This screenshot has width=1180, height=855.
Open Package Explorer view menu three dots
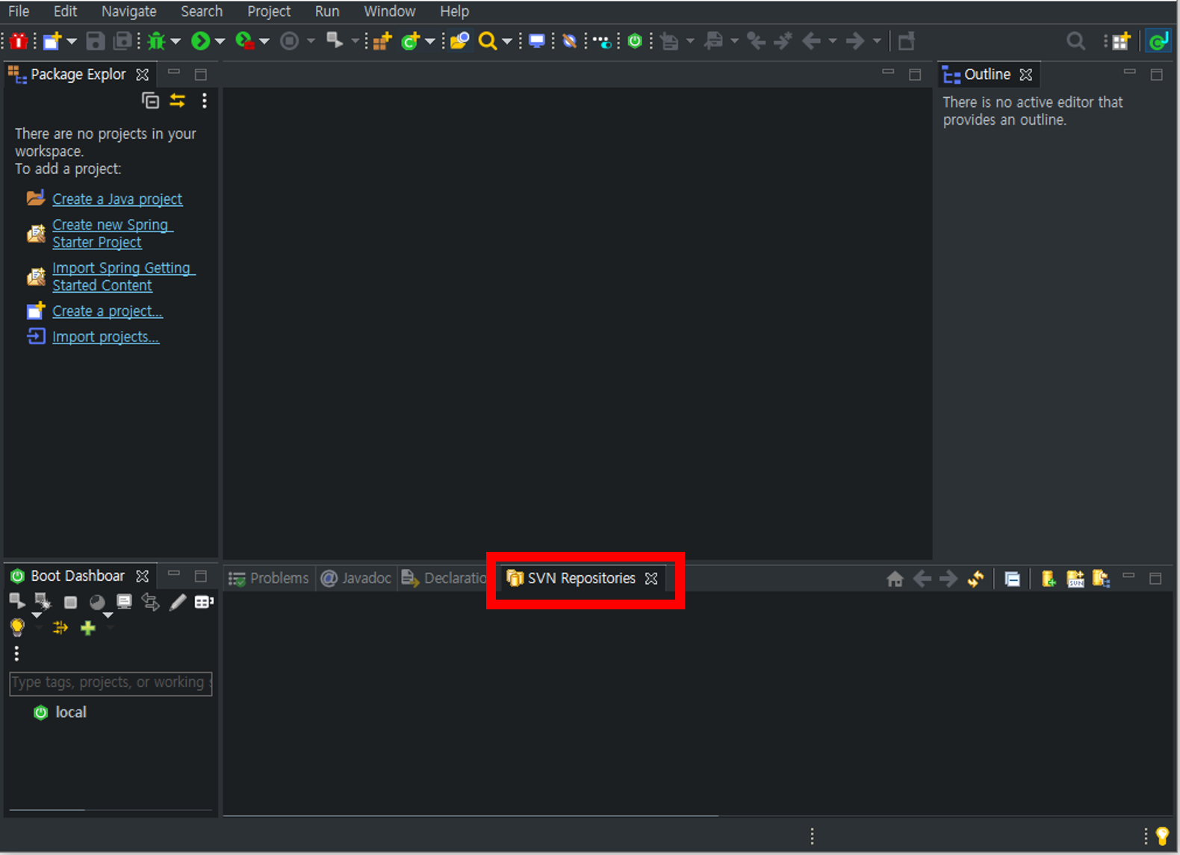tap(205, 100)
